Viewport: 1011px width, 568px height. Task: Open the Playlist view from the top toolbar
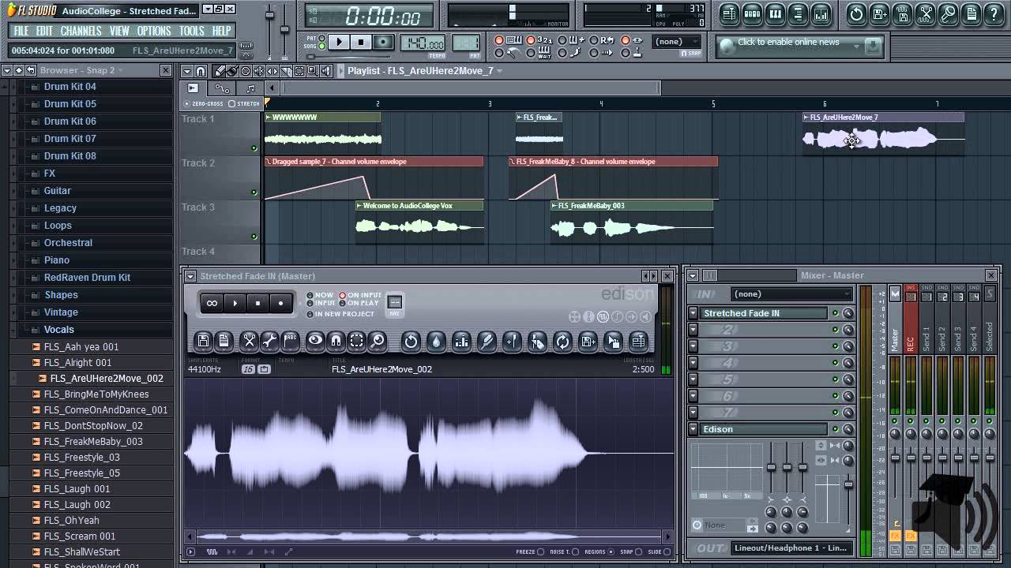pos(729,14)
